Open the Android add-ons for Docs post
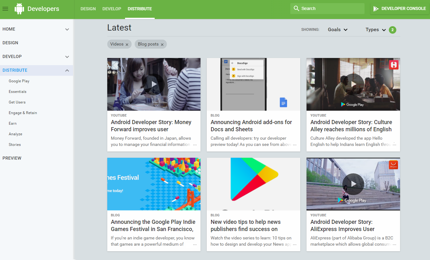The height and width of the screenshot is (260, 430). point(251,125)
